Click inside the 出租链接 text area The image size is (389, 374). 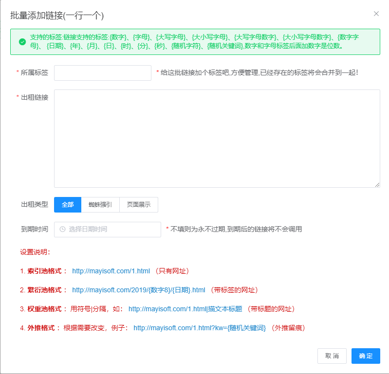click(217, 138)
